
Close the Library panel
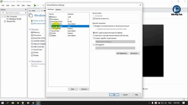point(26,10)
